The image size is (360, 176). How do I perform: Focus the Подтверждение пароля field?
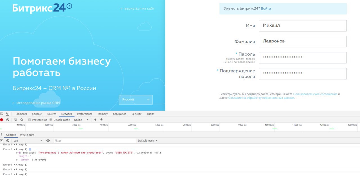coord(303,74)
